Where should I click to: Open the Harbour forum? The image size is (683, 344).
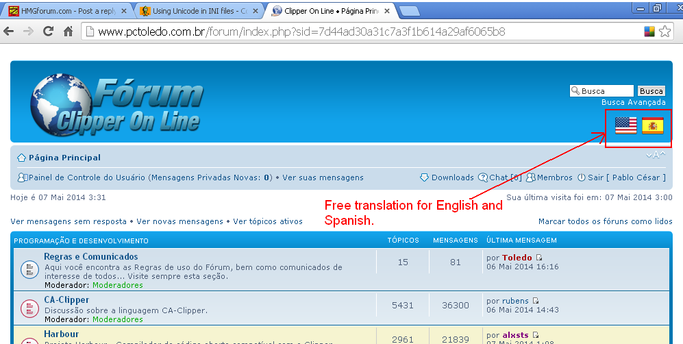pyautogui.click(x=62, y=334)
